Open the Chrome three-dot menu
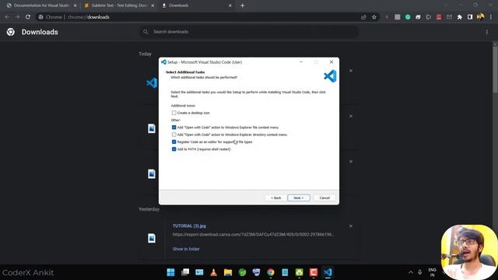The width and height of the screenshot is (498, 280). coord(491,17)
